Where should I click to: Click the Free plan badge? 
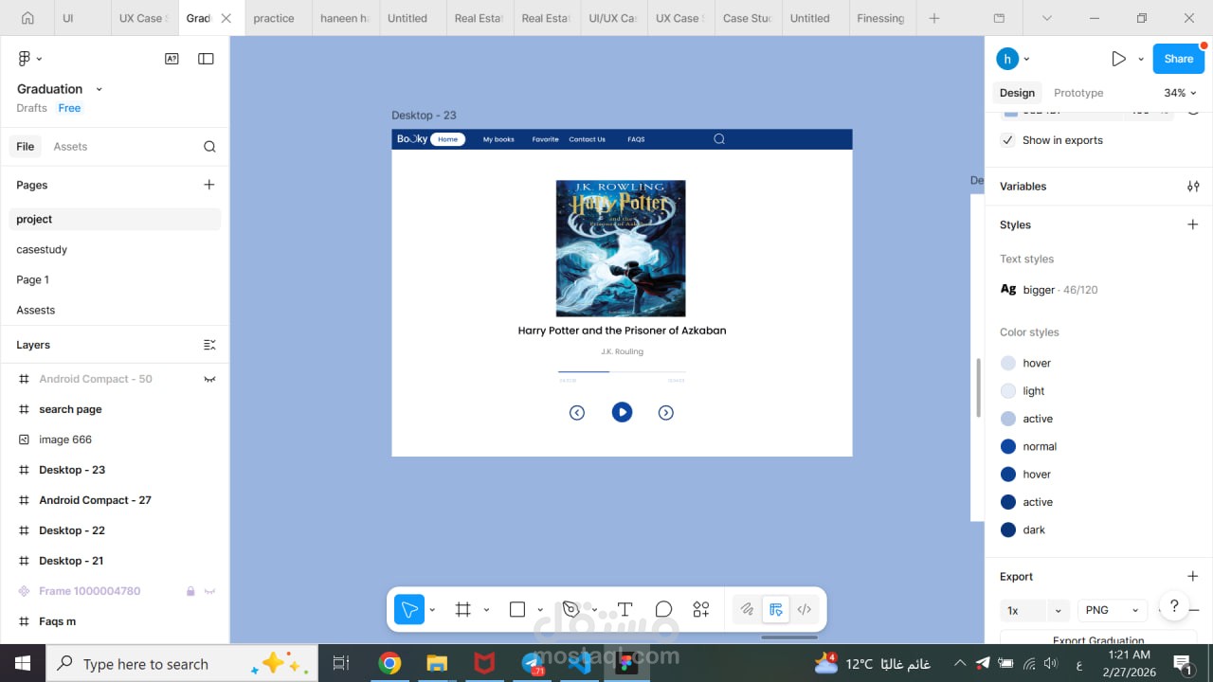coord(69,108)
